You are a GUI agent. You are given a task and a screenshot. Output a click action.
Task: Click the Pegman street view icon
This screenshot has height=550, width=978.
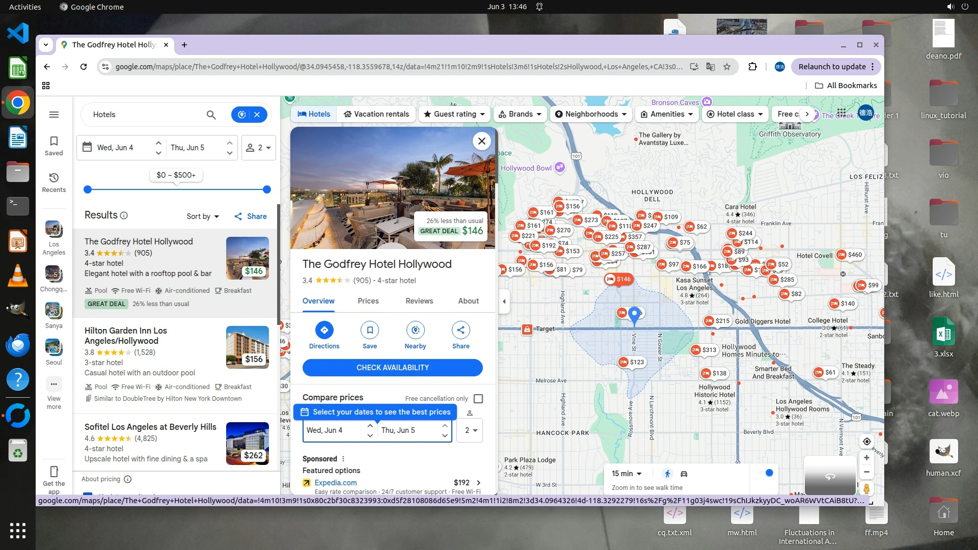click(866, 489)
